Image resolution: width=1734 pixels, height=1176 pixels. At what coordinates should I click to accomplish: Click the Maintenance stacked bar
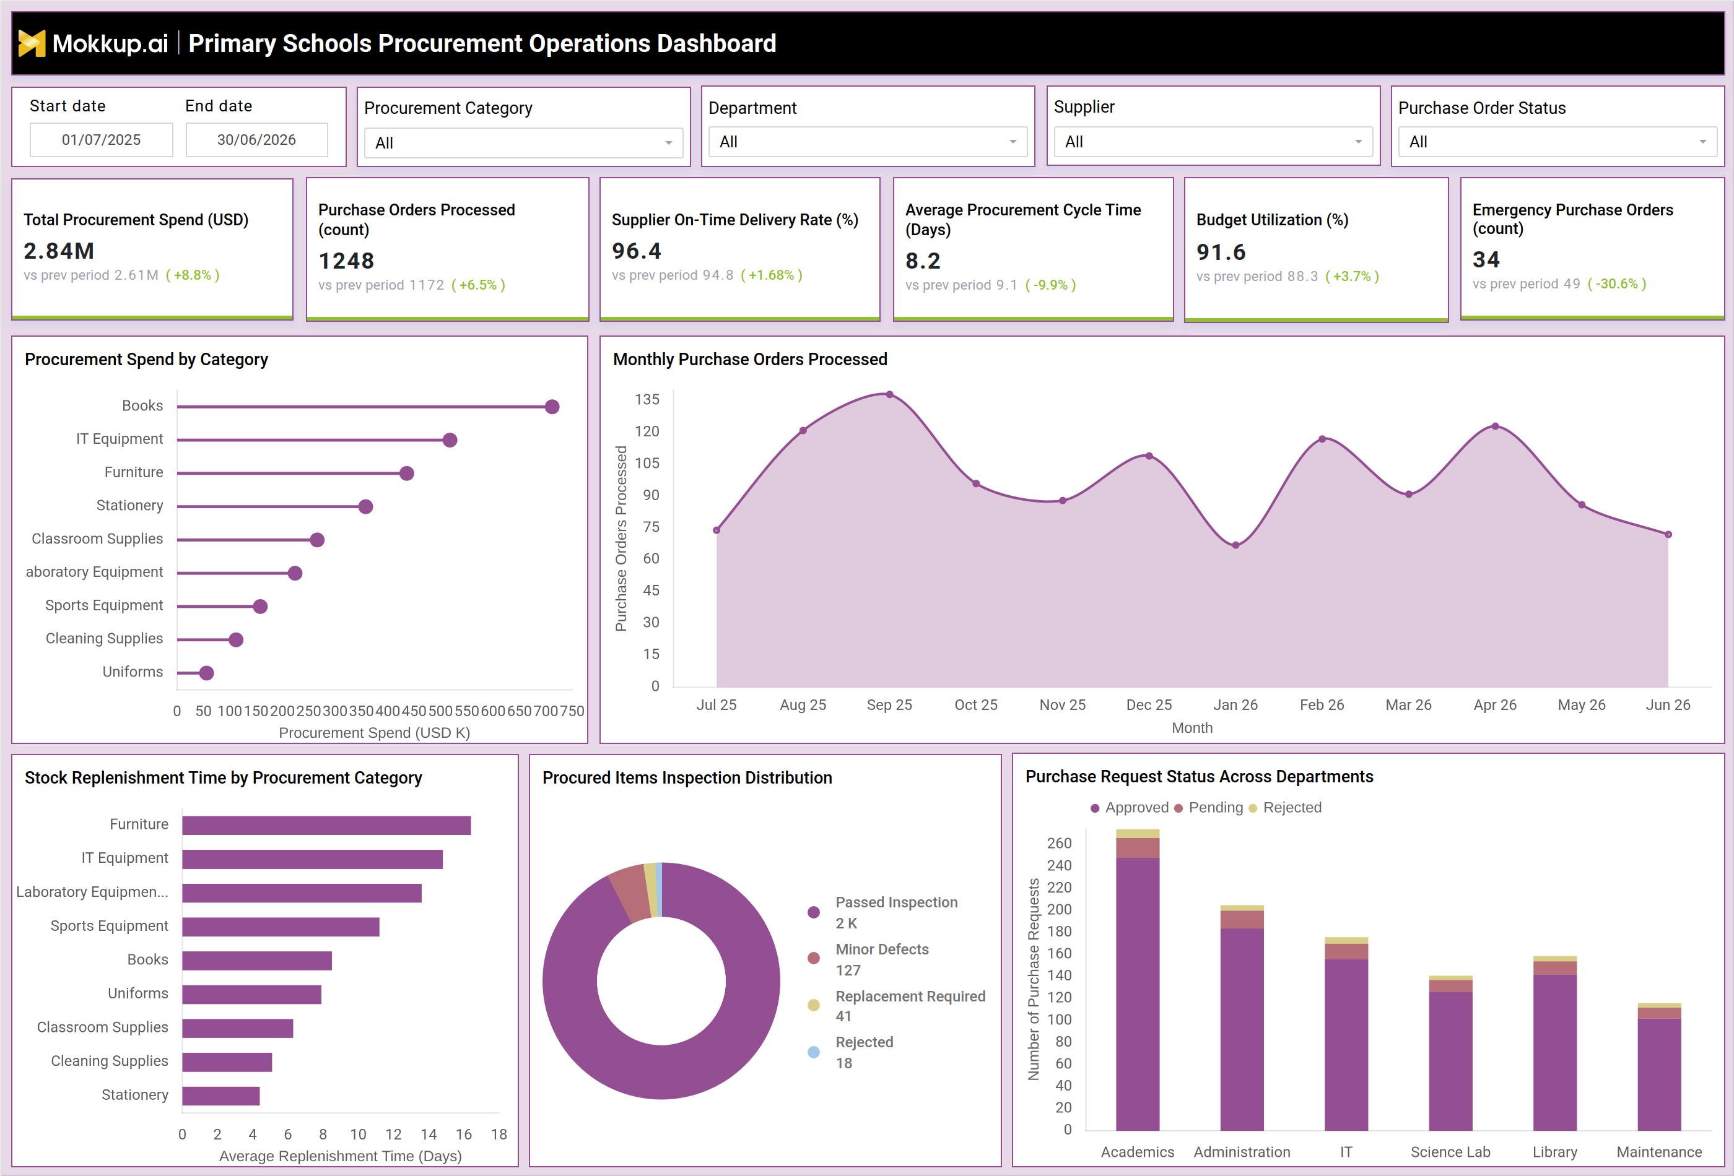click(x=1660, y=1067)
